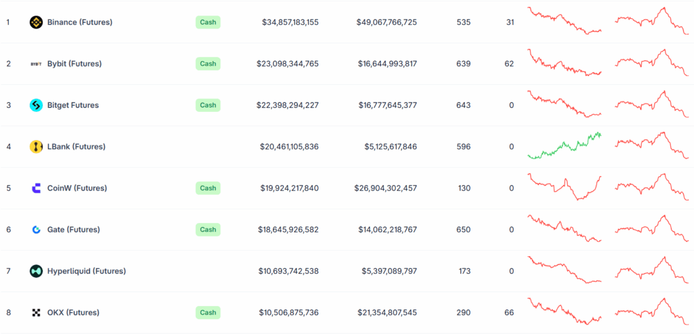Click the Binance exchange logo icon

click(36, 22)
